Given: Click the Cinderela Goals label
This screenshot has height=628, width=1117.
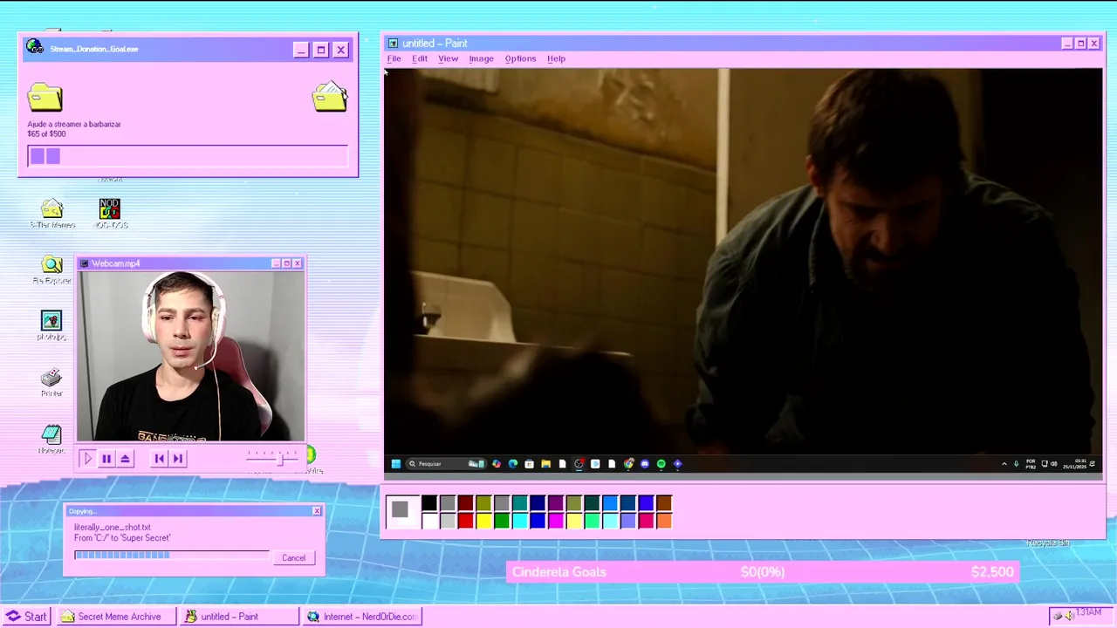Looking at the screenshot, I should tap(558, 572).
